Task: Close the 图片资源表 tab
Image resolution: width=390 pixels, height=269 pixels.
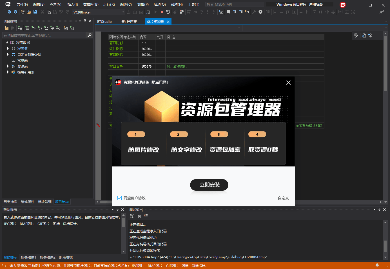Action: 168,22
